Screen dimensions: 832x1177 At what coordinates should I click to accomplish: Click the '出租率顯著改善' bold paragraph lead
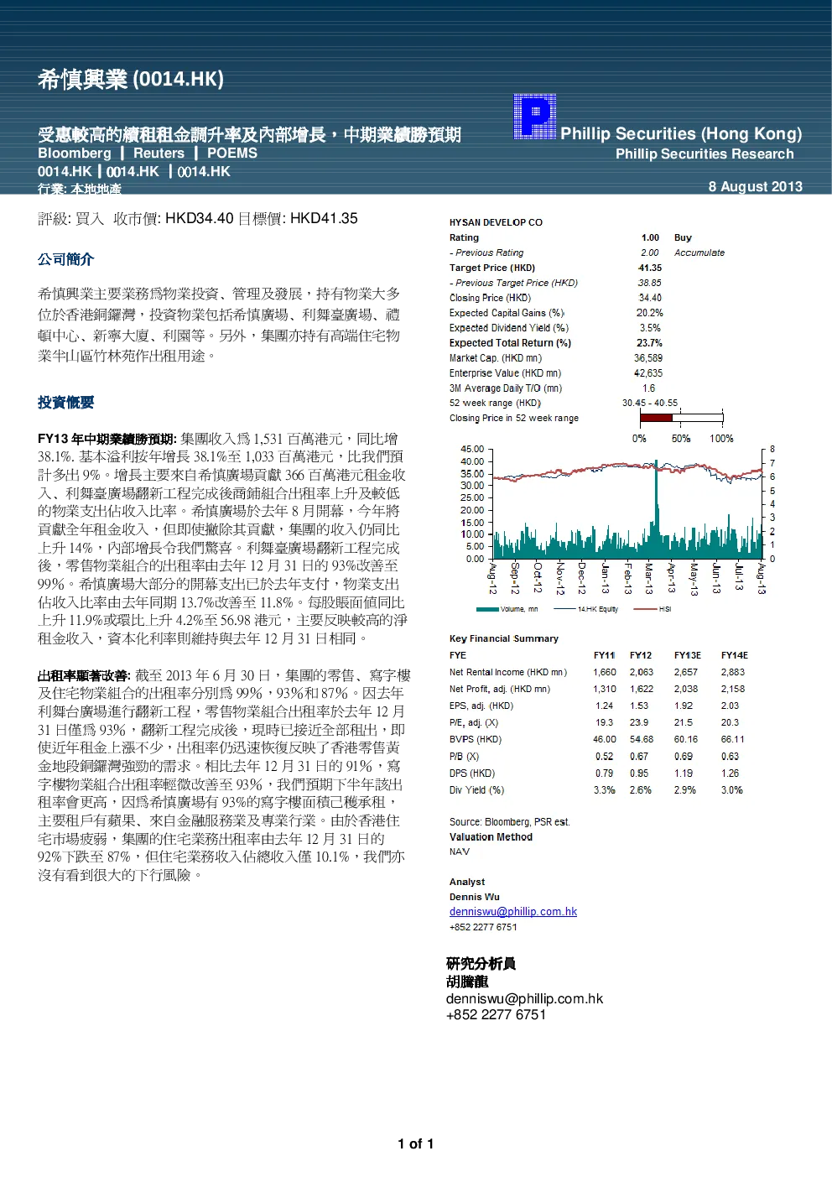[84, 675]
